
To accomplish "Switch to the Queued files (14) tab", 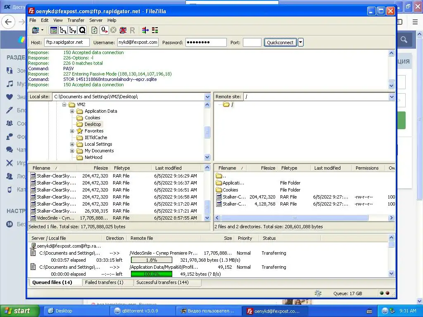I will coord(55,282).
